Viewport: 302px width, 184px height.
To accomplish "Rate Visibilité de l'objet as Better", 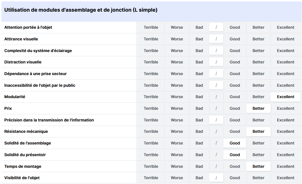I will click(258, 178).
